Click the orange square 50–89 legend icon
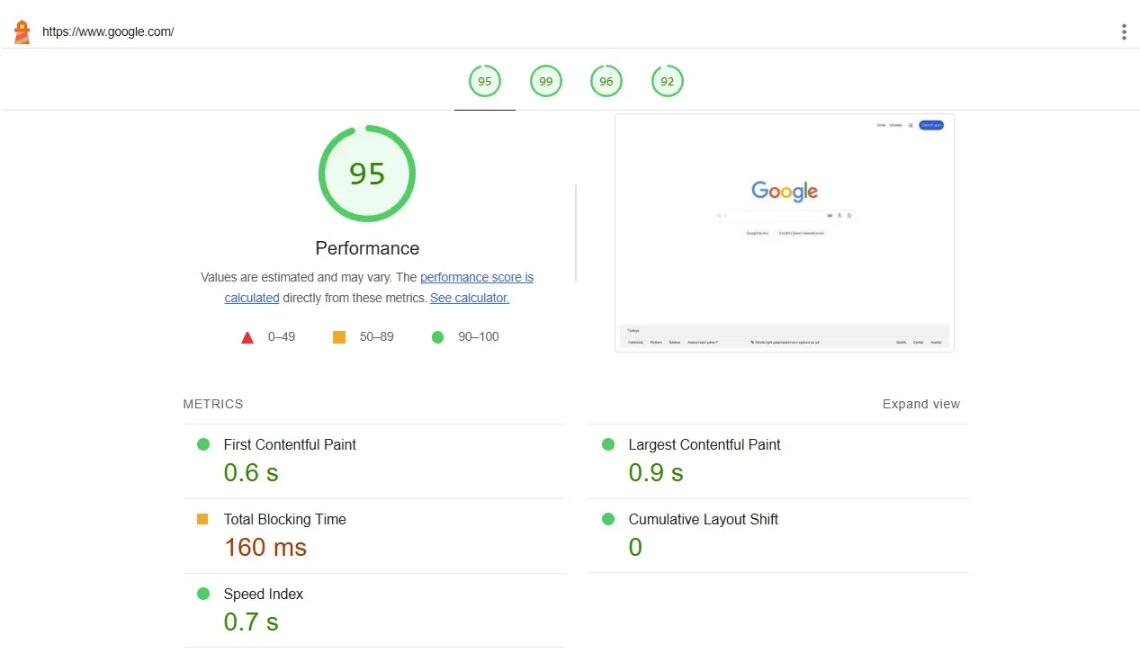1140x653 pixels. [x=339, y=337]
